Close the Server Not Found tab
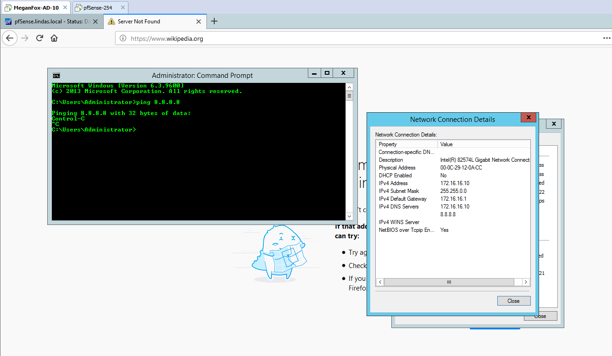Image resolution: width=612 pixels, height=356 pixels. pos(199,22)
